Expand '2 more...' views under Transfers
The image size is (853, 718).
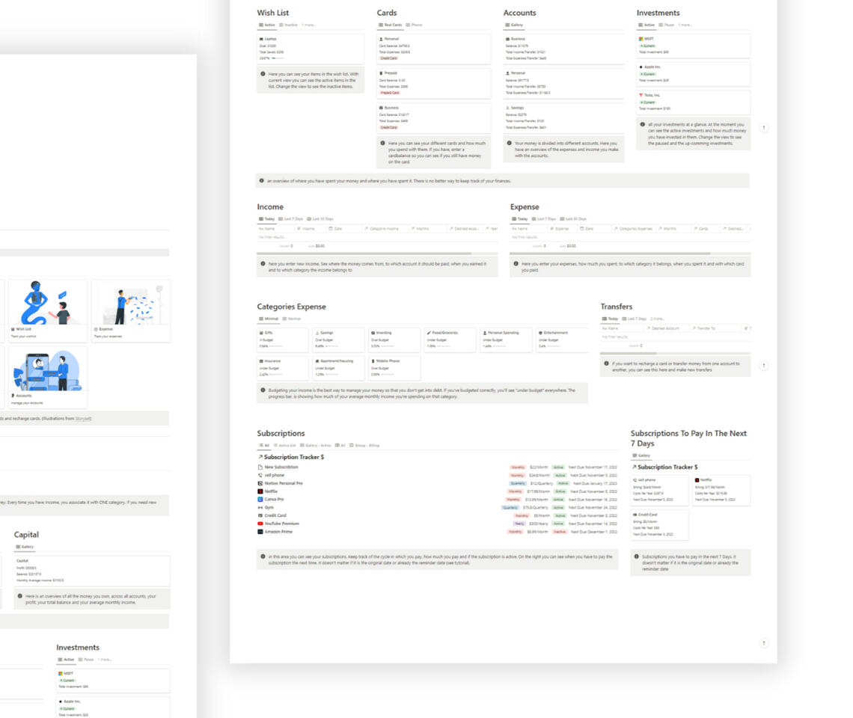coord(657,319)
